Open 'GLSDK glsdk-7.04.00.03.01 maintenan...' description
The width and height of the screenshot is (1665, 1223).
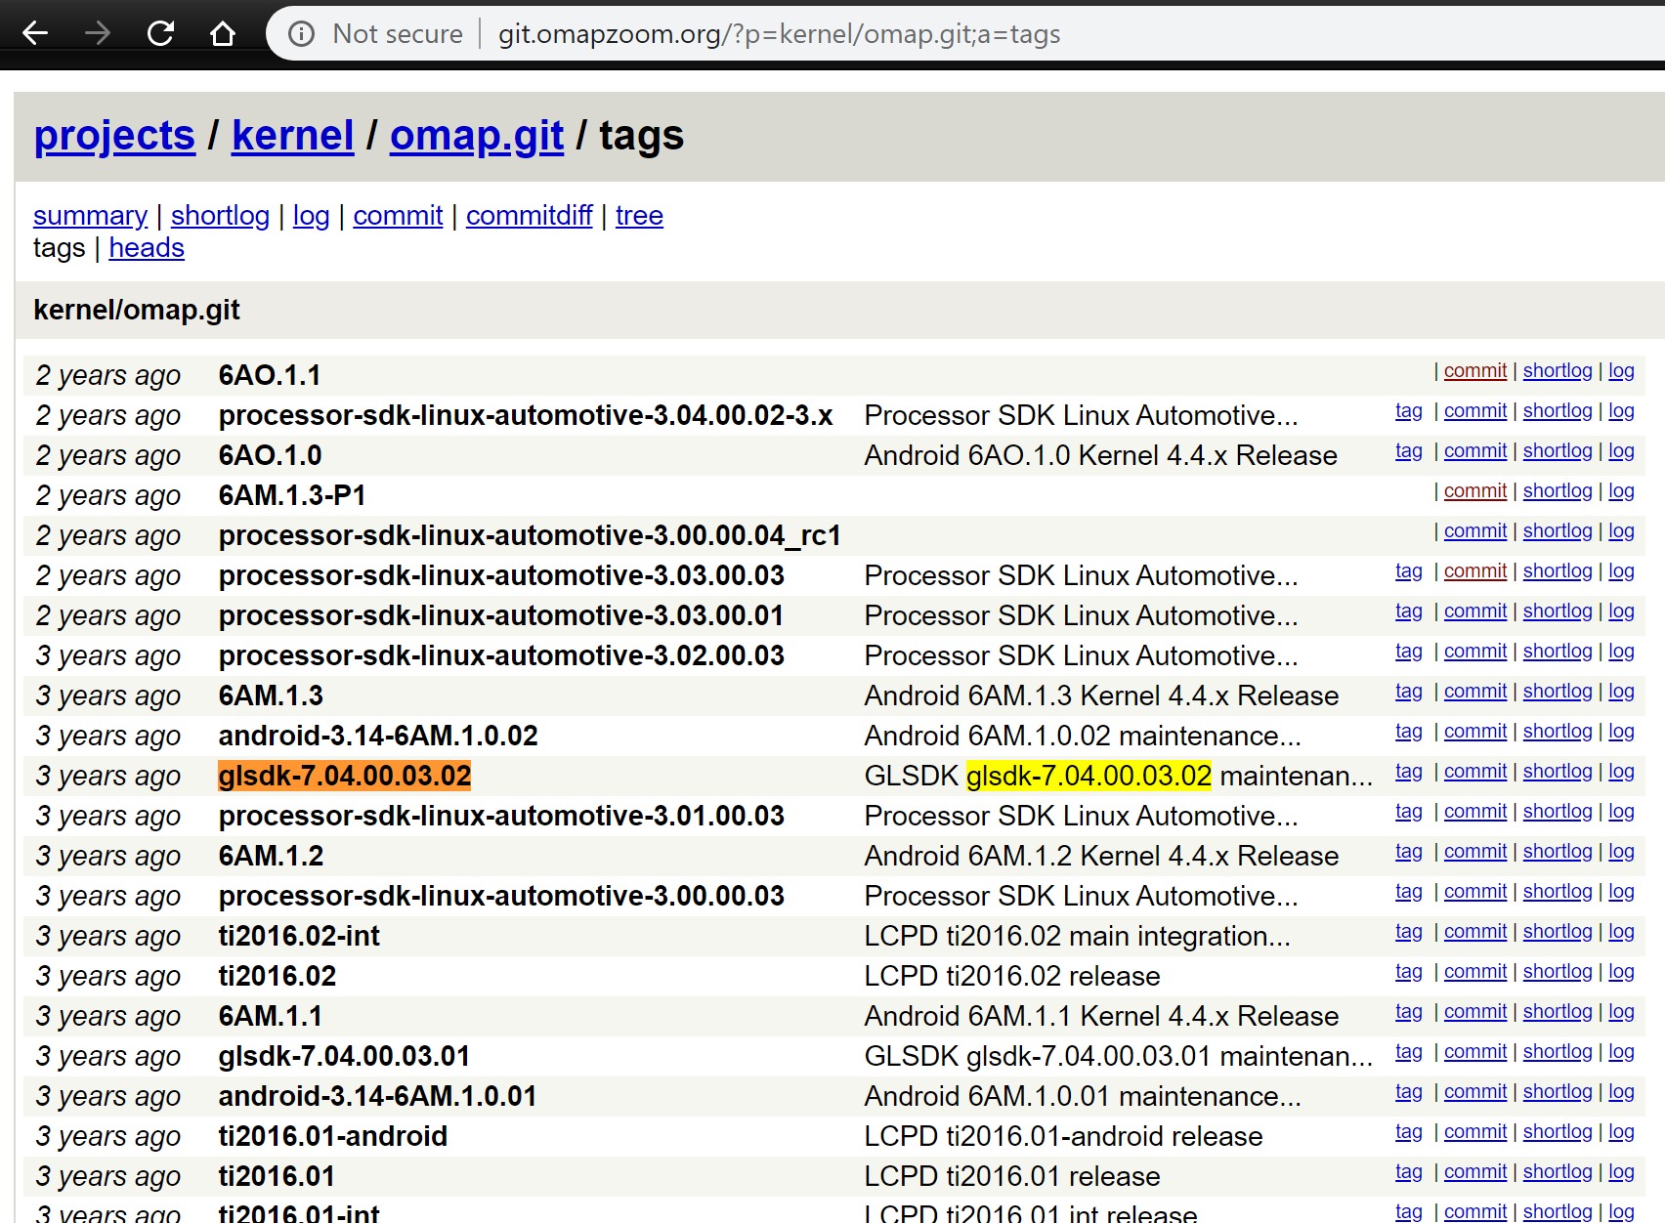[x=1119, y=1056]
